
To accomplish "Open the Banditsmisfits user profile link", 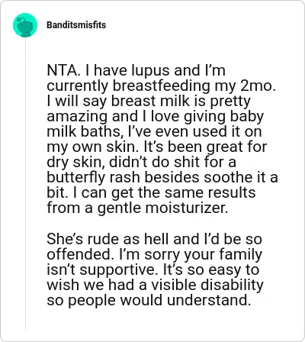I will [76, 25].
